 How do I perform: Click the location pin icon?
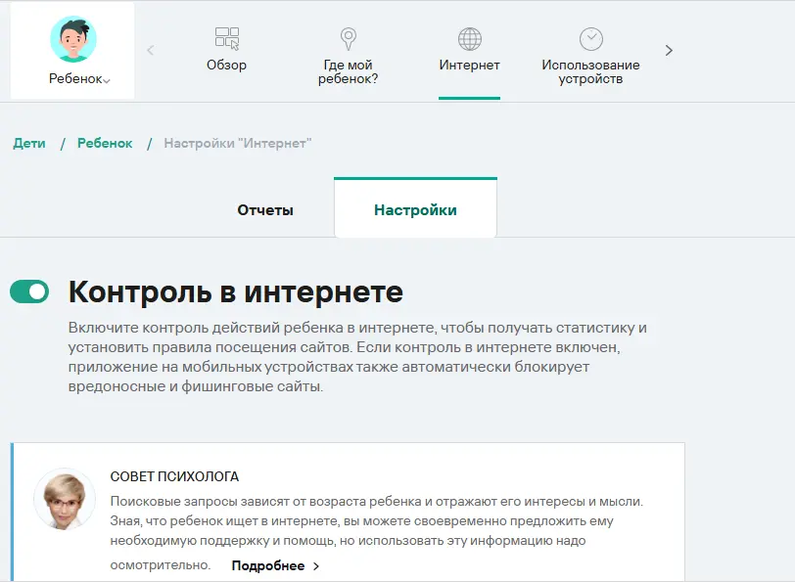click(x=348, y=39)
